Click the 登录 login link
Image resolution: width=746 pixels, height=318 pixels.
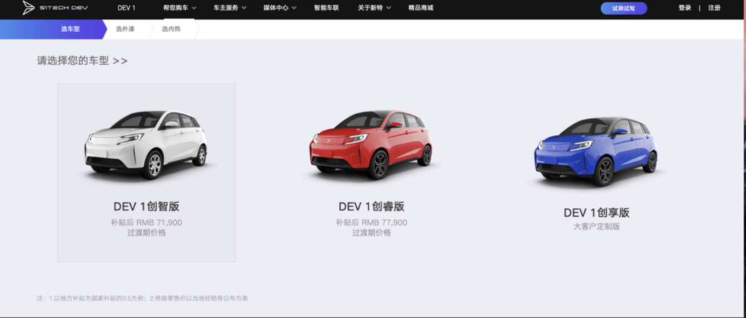pos(685,8)
